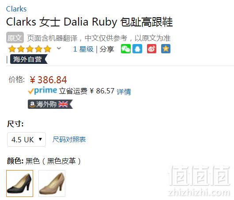Select the black leather shoe swatch

pos(20,183)
